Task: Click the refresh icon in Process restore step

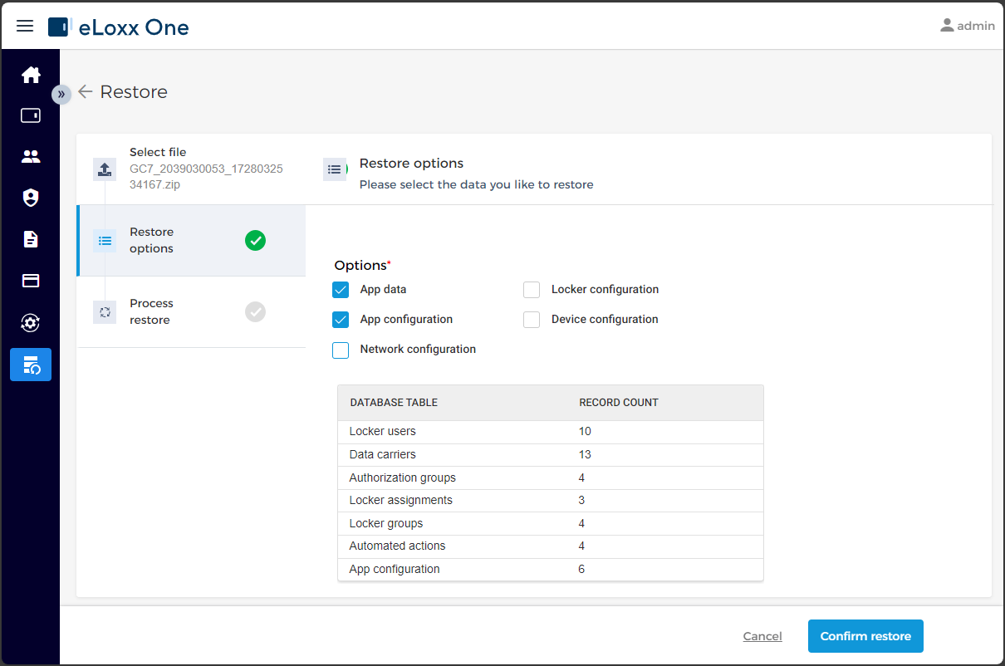Action: 105,312
